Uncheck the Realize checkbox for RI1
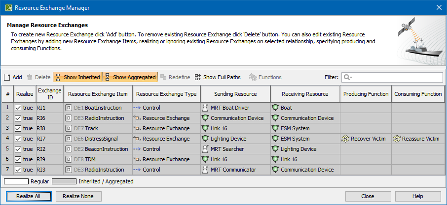This screenshot has height=205, width=447. pyautogui.click(x=18, y=108)
